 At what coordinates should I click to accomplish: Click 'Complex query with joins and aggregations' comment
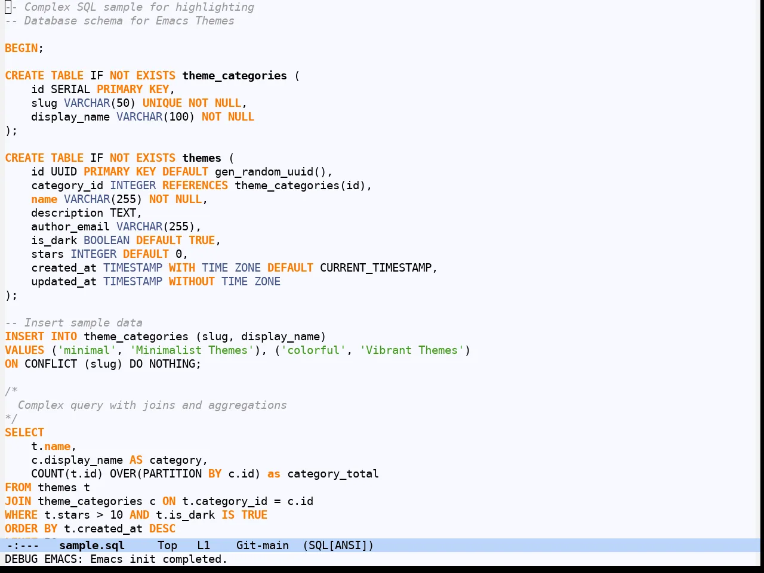[x=152, y=405]
